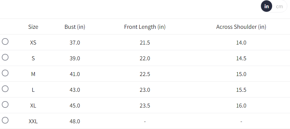
Task: Select the S size radio button
Action: pos(5,58)
